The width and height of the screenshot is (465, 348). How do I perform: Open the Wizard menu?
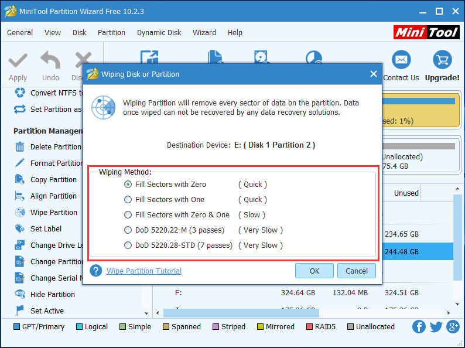[204, 32]
